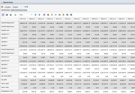Select the Wp GM R row label
This screenshot has height=94, width=135.
click(9, 80)
